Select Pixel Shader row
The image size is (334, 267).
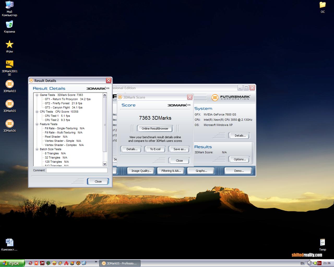click(x=56, y=137)
